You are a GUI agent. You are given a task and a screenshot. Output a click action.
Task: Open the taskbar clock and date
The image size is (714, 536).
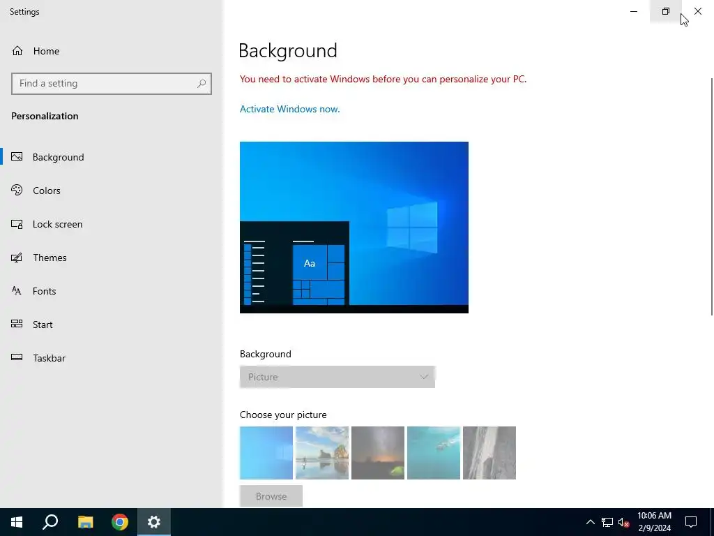click(654, 522)
